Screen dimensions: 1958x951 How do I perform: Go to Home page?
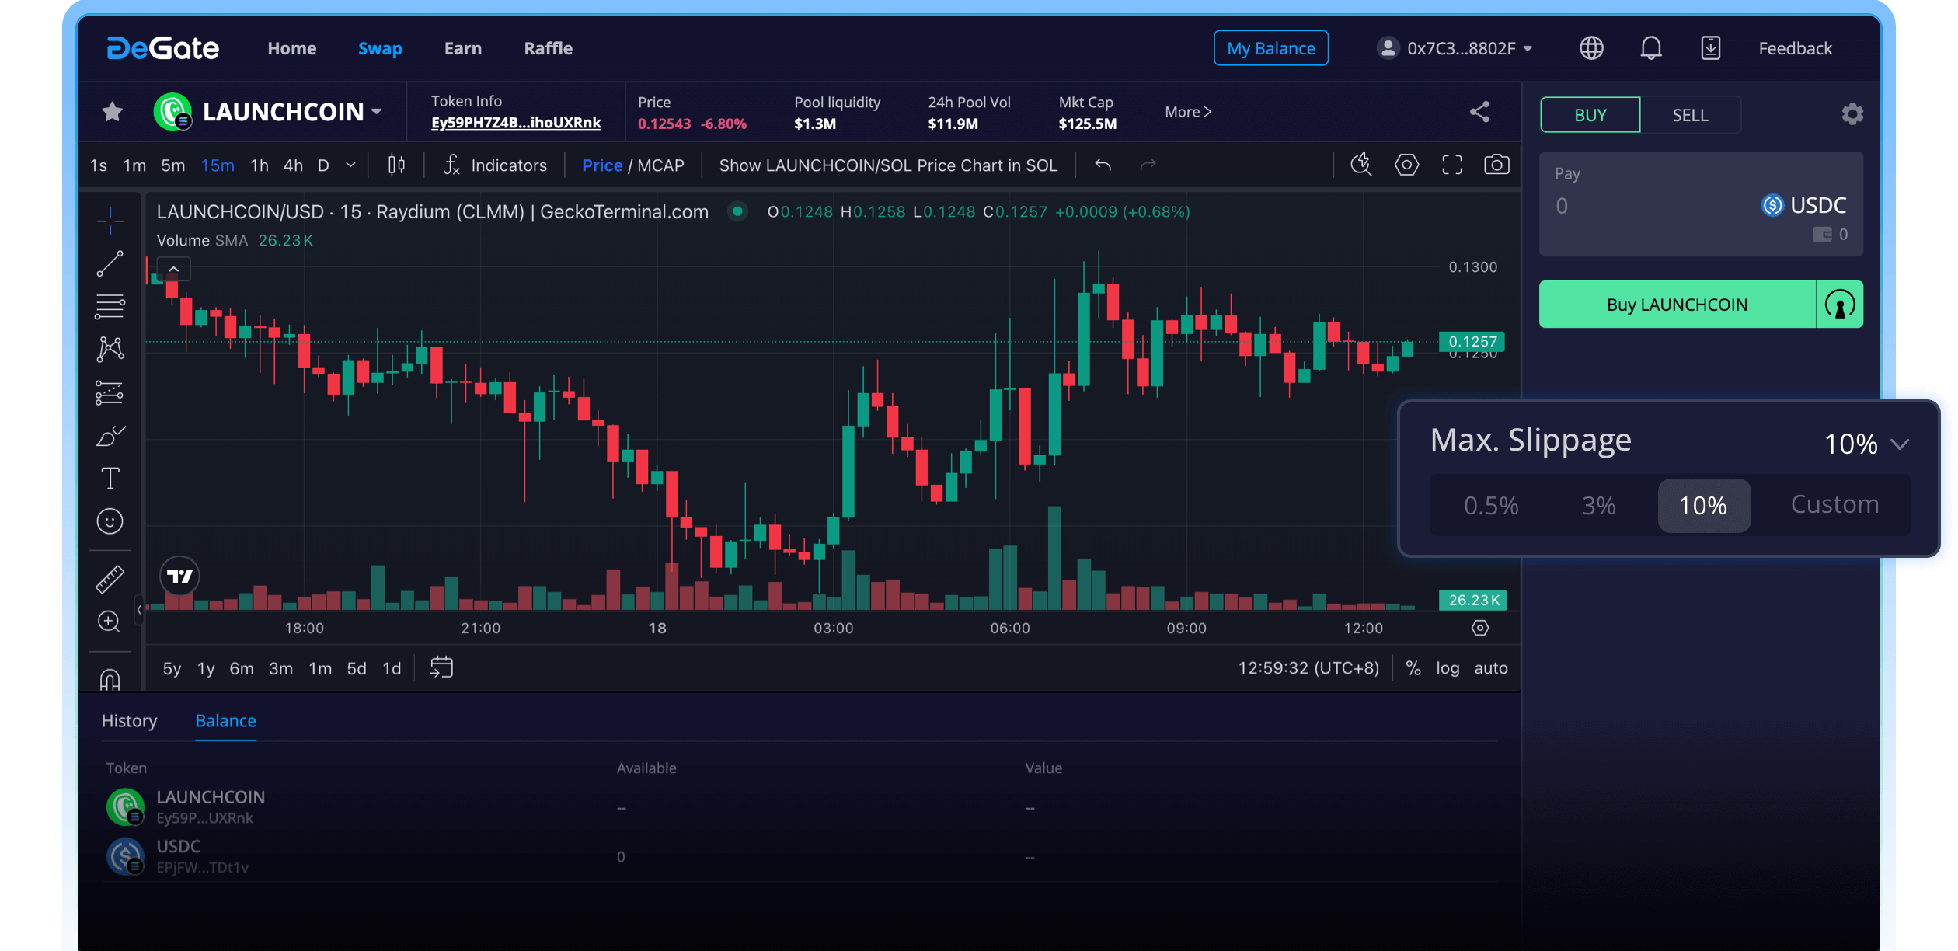point(292,48)
